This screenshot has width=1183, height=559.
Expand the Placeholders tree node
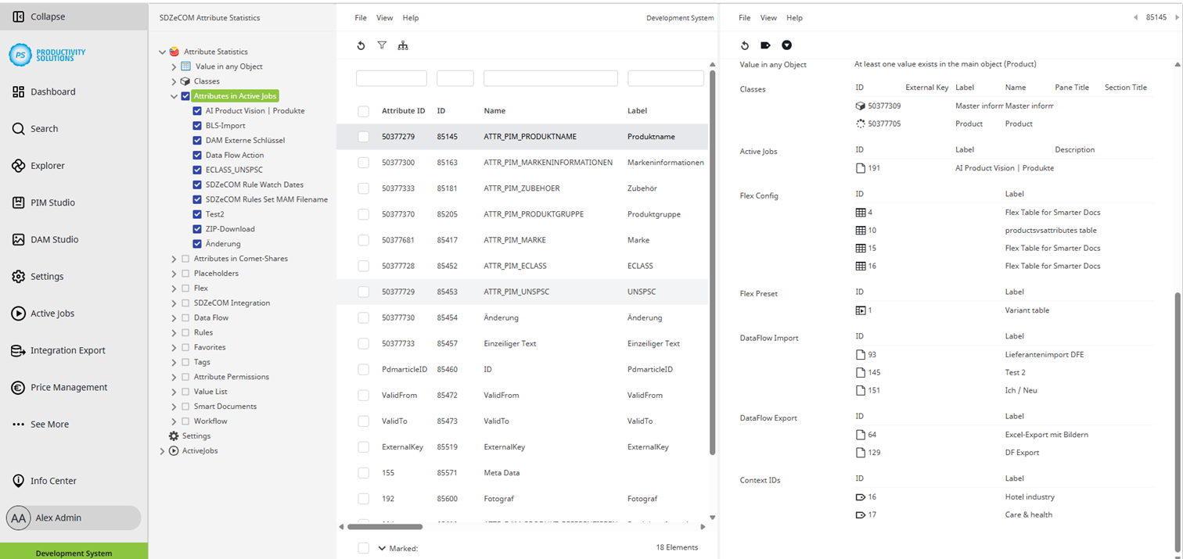point(174,273)
